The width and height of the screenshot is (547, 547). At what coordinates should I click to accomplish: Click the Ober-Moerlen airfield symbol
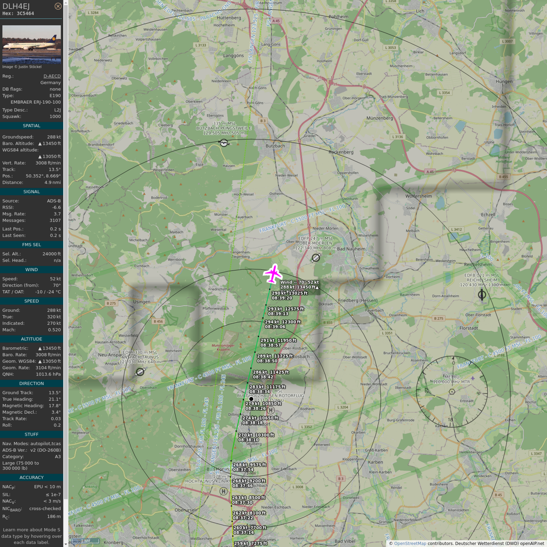point(316,258)
